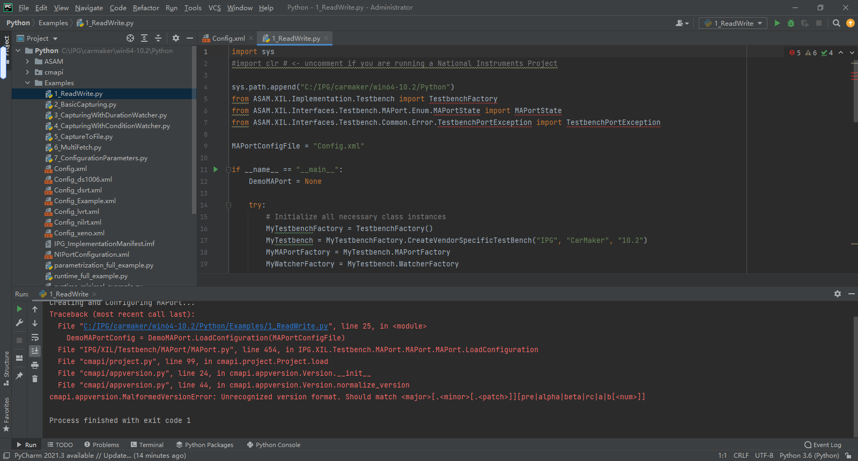The width and height of the screenshot is (858, 461).
Task: Open the VCS menu
Action: (x=214, y=8)
